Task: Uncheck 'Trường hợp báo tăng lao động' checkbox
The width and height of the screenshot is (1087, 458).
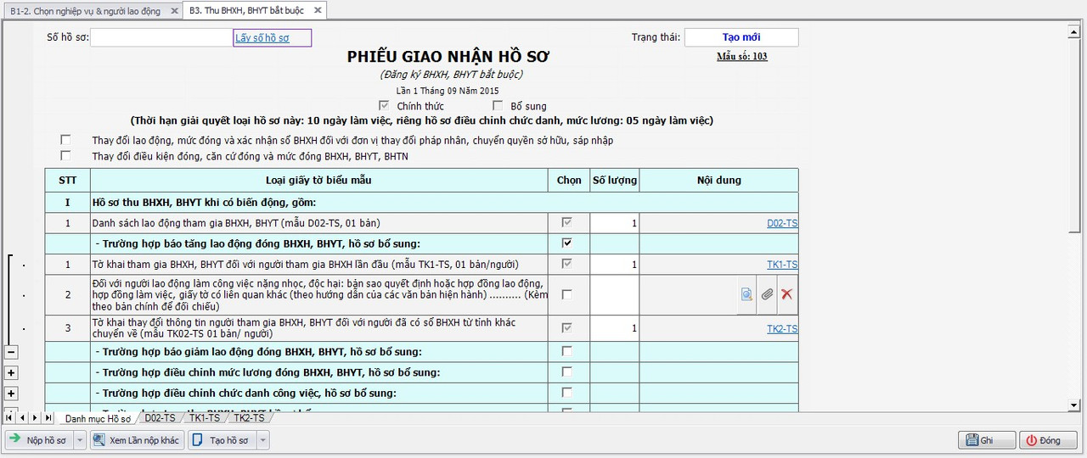Action: 567,243
